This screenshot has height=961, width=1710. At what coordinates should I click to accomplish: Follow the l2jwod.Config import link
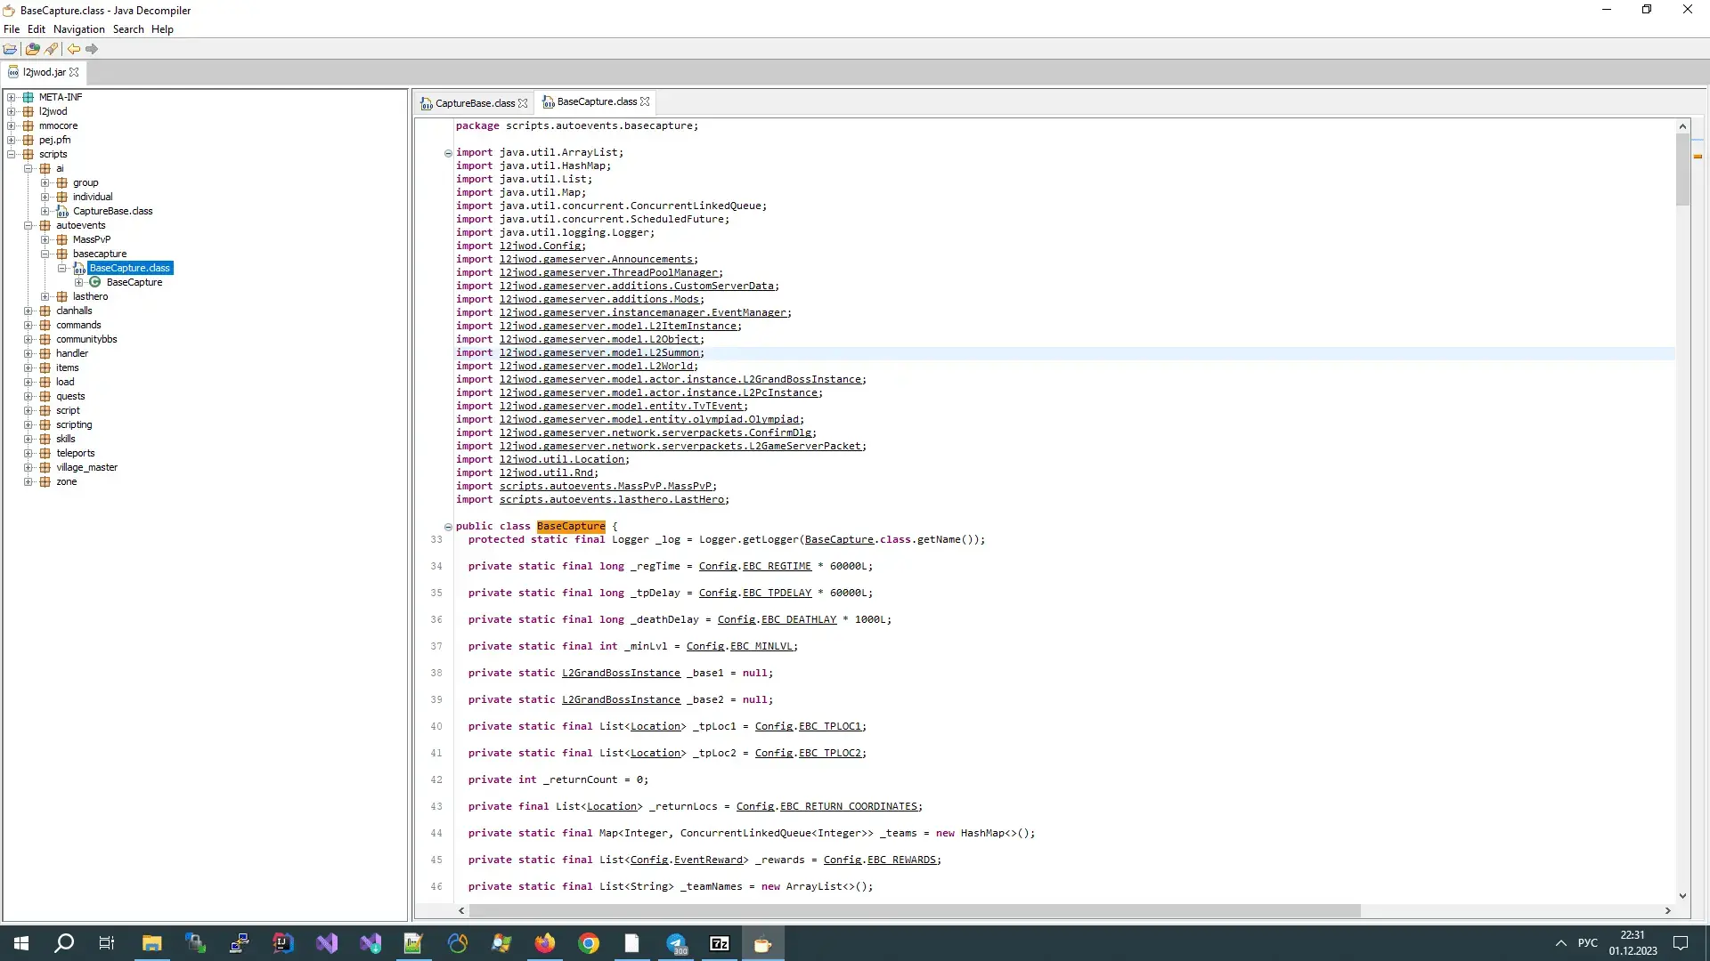tap(541, 246)
